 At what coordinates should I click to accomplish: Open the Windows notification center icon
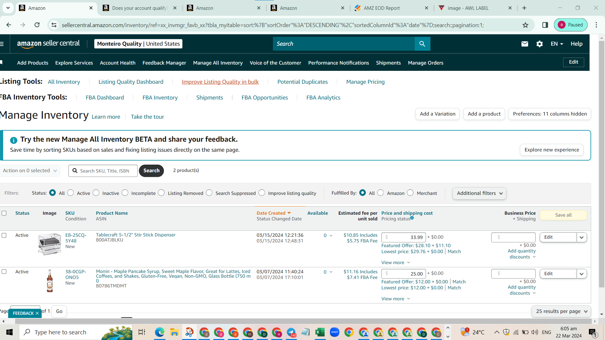pos(592,332)
